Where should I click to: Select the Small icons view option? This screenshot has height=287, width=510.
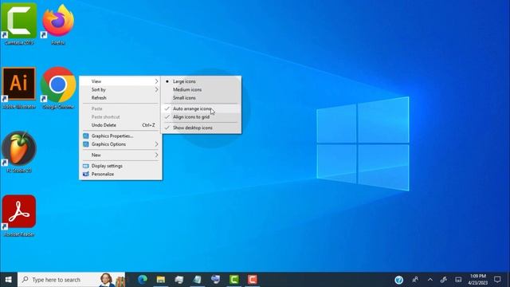click(x=201, y=97)
